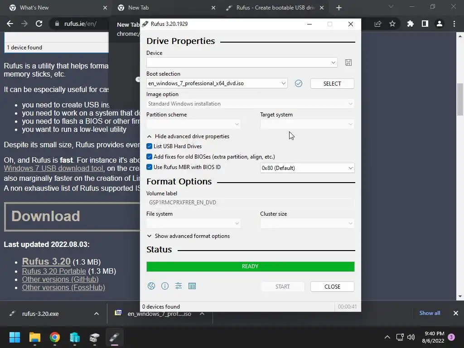Open Chrome extensions puzzle icon
The image size is (464, 348).
pyautogui.click(x=410, y=24)
